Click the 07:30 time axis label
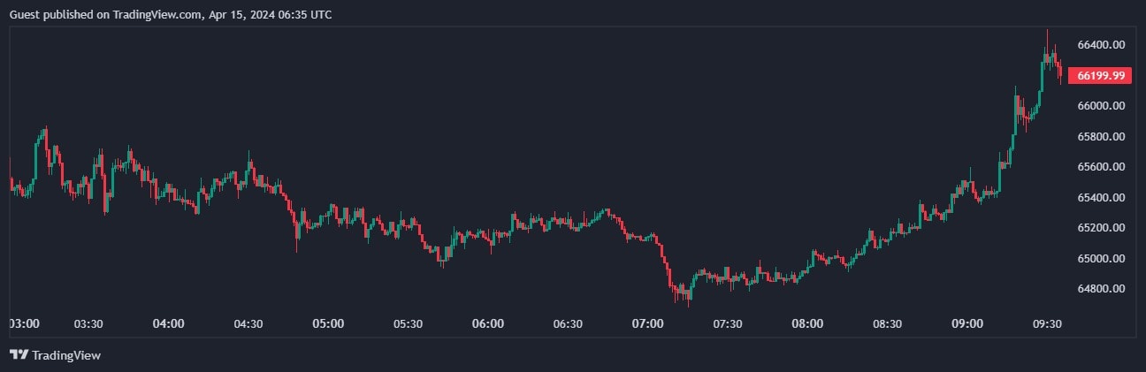1146x372 pixels. [728, 324]
